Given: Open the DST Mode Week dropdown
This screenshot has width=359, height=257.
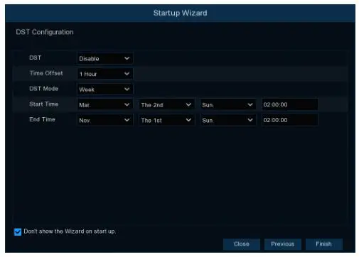Looking at the screenshot, I should coord(105,89).
